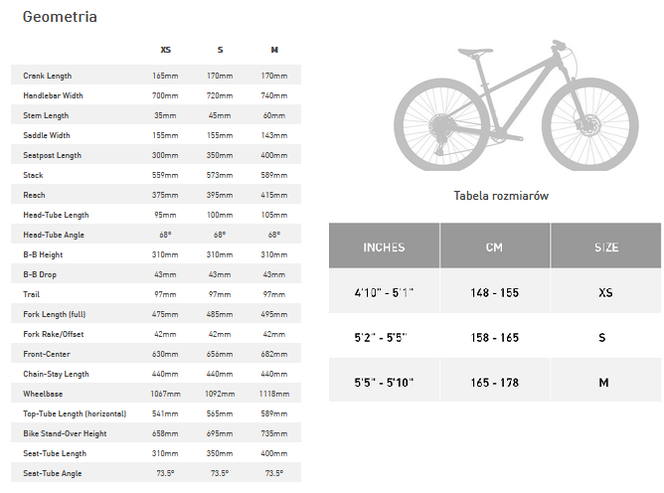Select the S column header in geometry table
The height and width of the screenshot is (493, 664).
tap(220, 50)
